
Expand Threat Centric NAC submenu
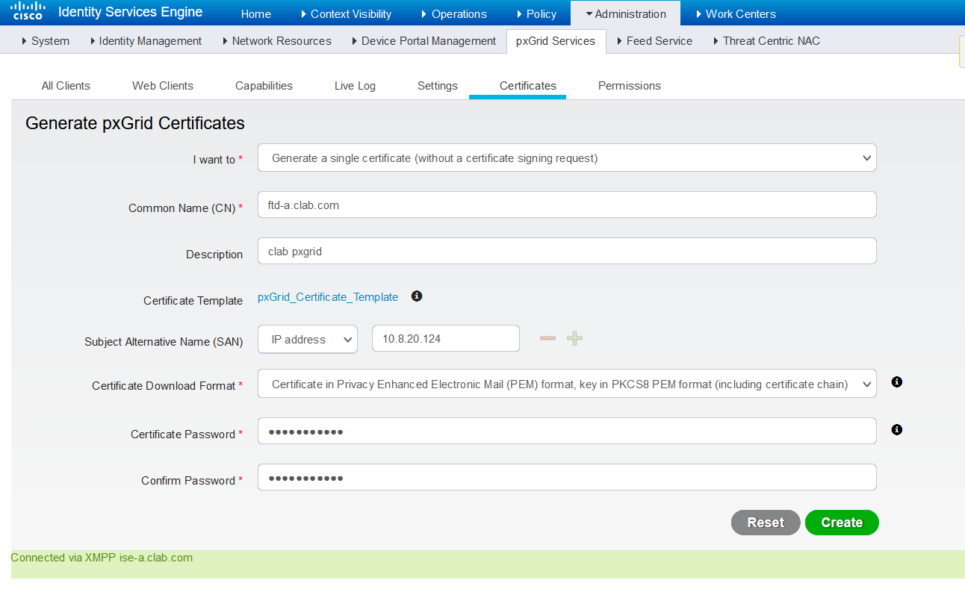[767, 41]
